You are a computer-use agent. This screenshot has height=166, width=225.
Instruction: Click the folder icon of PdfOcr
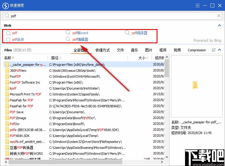point(7,124)
